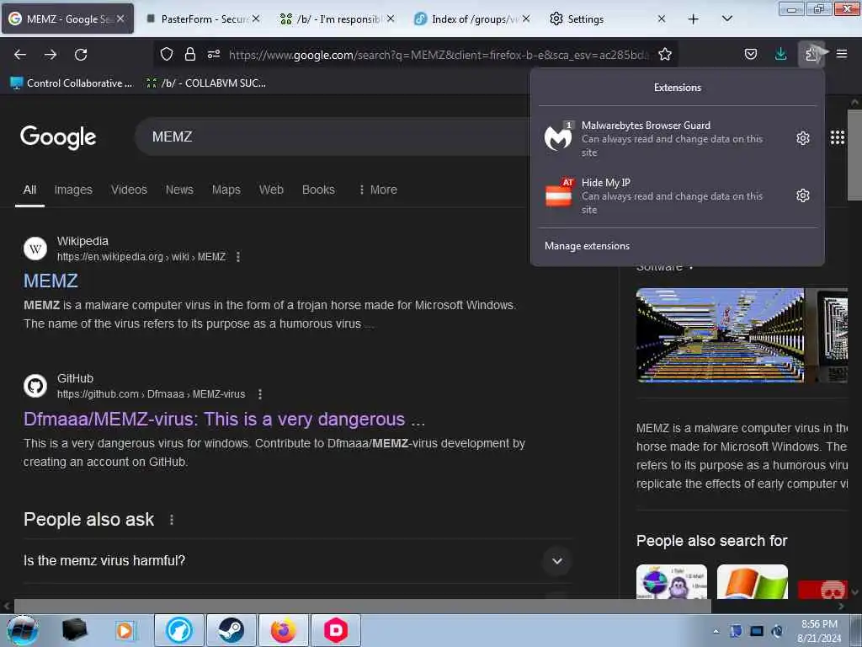
Task: Show hidden system tray icons
Action: point(716,631)
